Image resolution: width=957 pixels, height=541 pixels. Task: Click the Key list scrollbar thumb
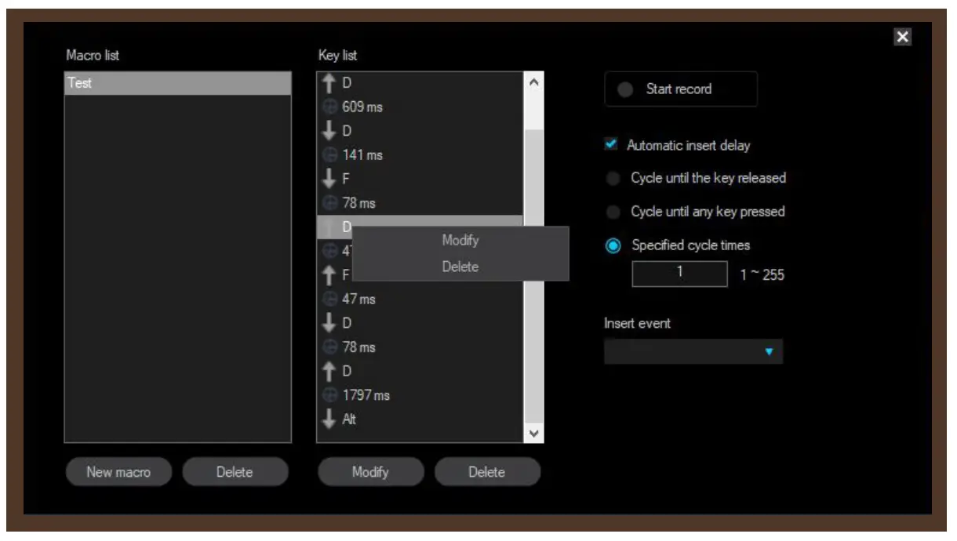[x=533, y=274]
